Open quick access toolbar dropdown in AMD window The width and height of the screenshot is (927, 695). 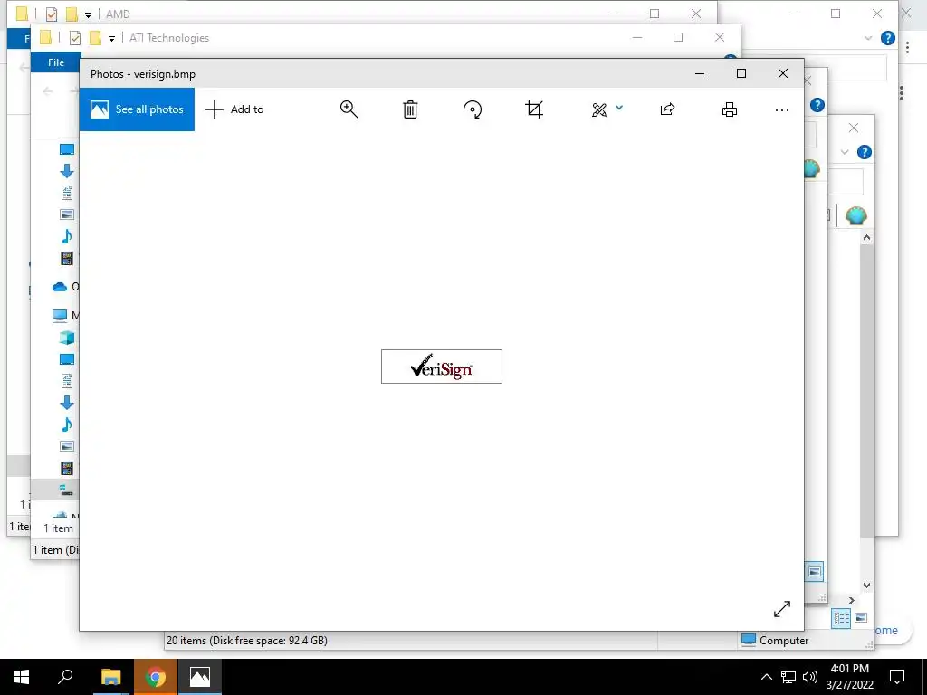coord(88,14)
